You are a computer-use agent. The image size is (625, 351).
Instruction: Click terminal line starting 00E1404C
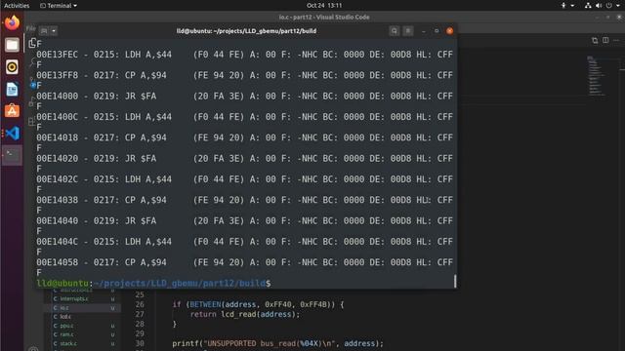click(244, 242)
